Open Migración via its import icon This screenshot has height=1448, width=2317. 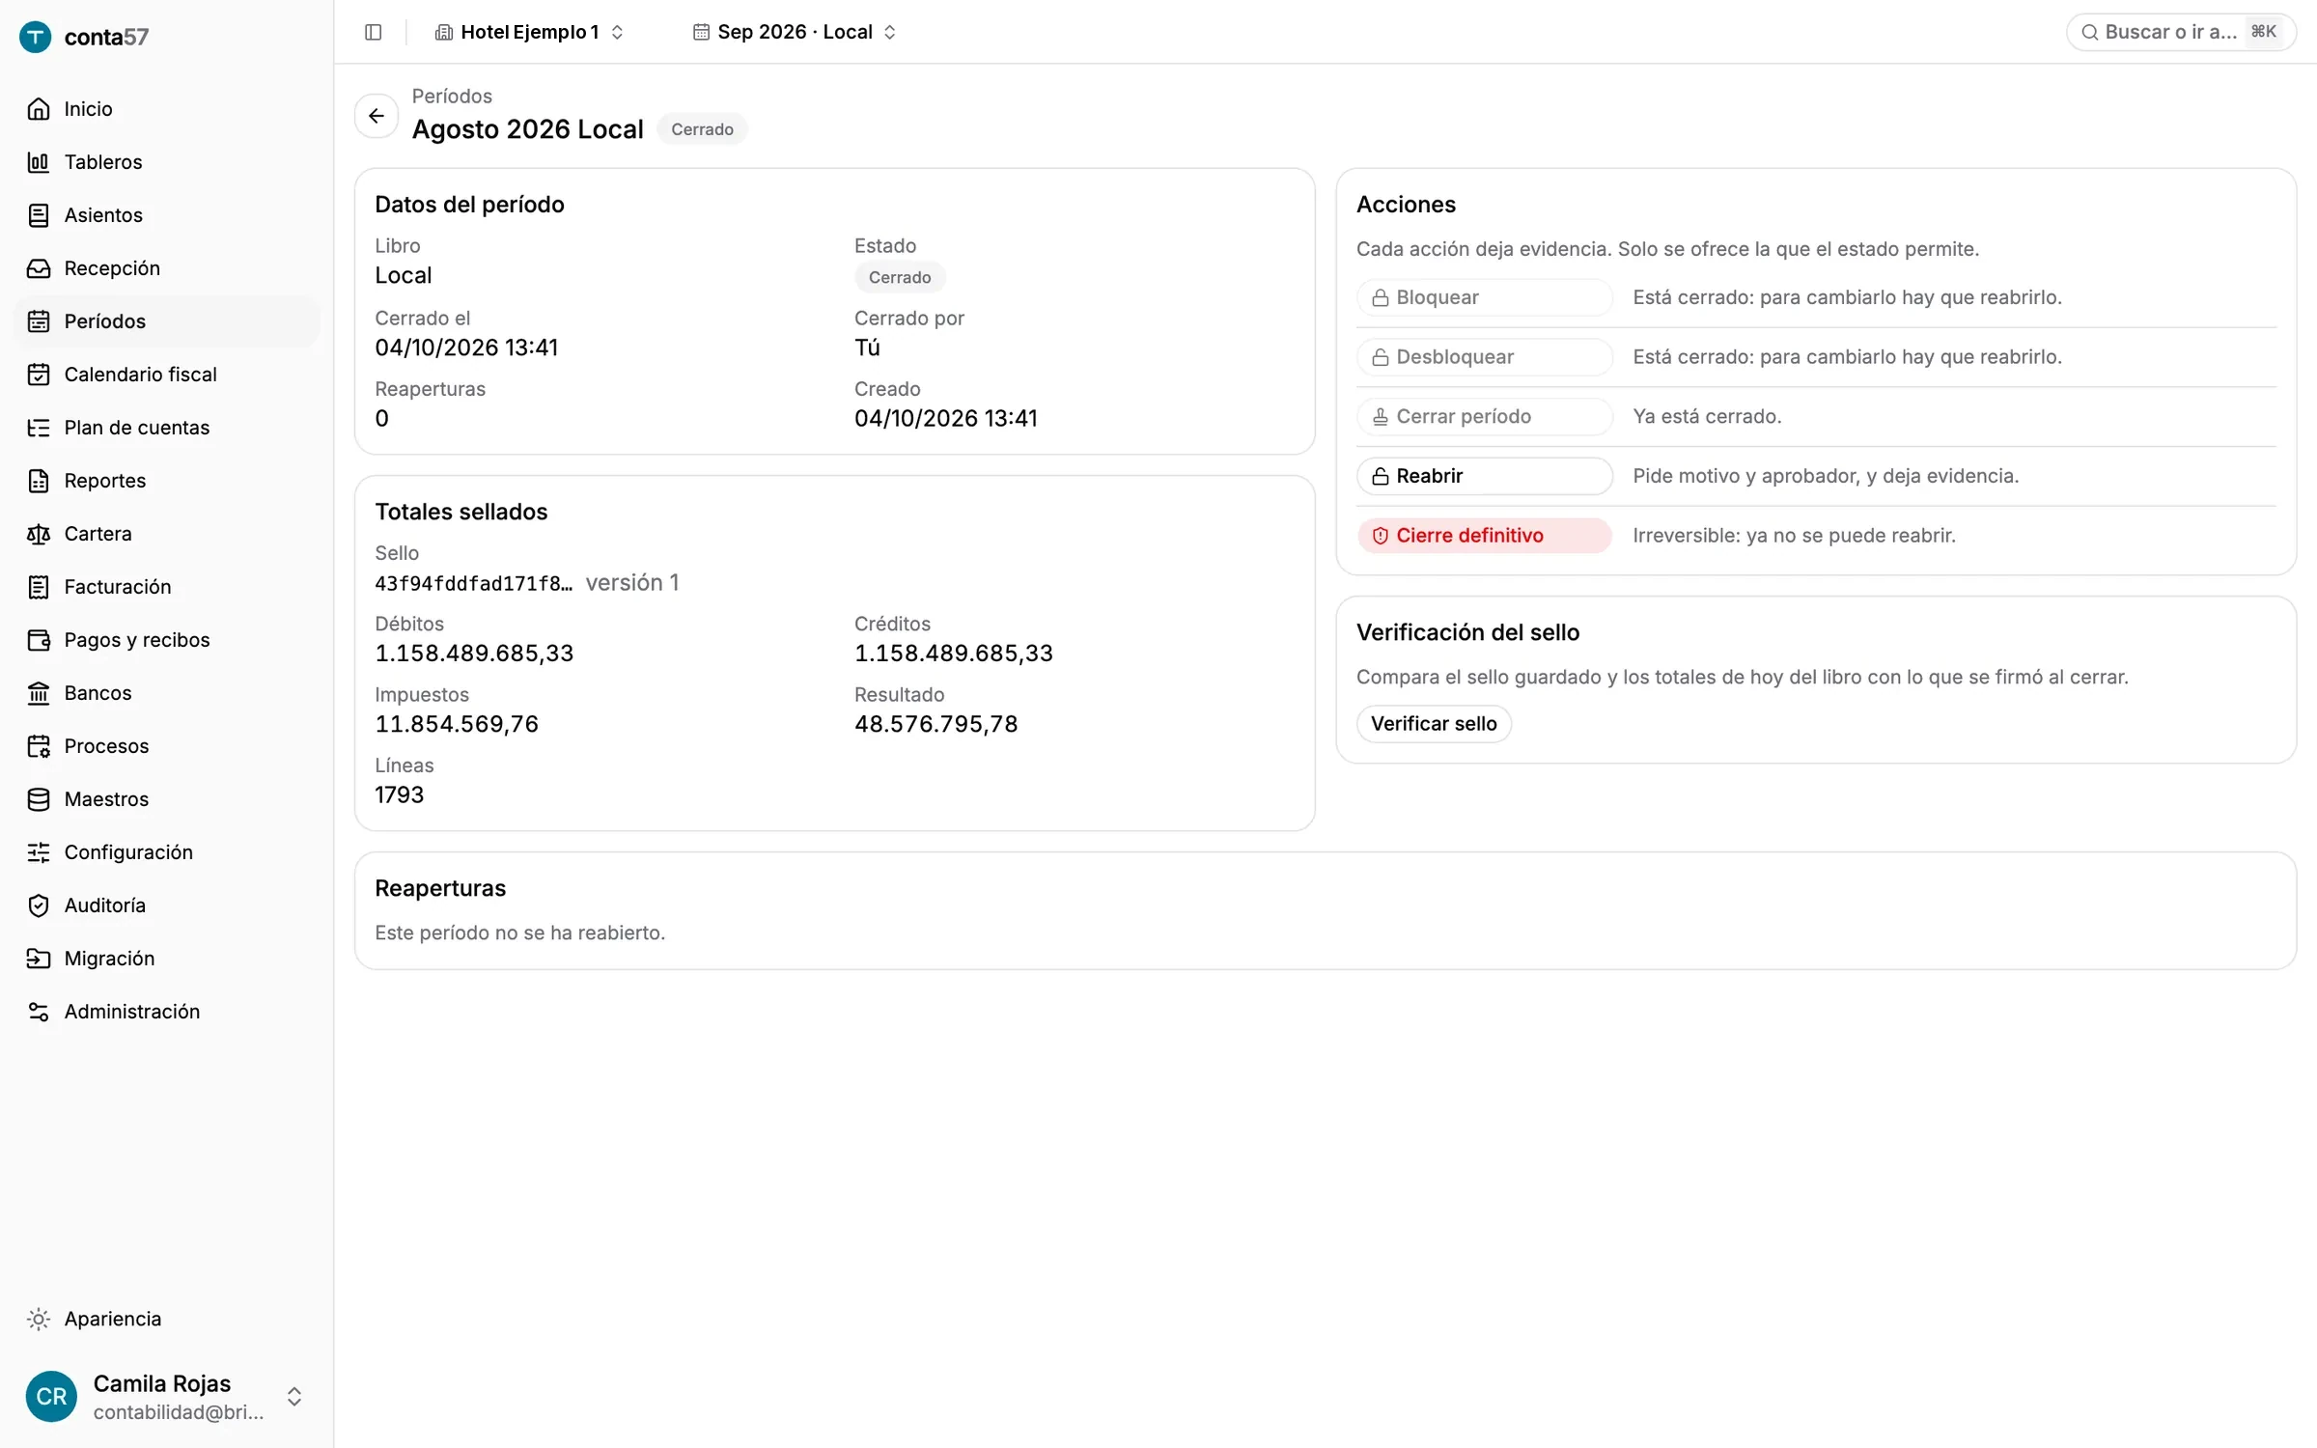(39, 959)
